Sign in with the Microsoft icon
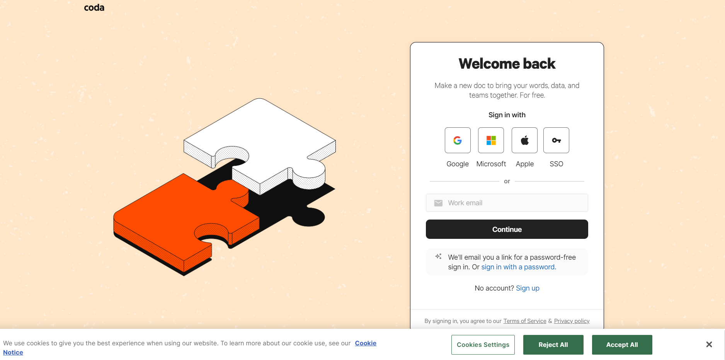 [x=491, y=140]
